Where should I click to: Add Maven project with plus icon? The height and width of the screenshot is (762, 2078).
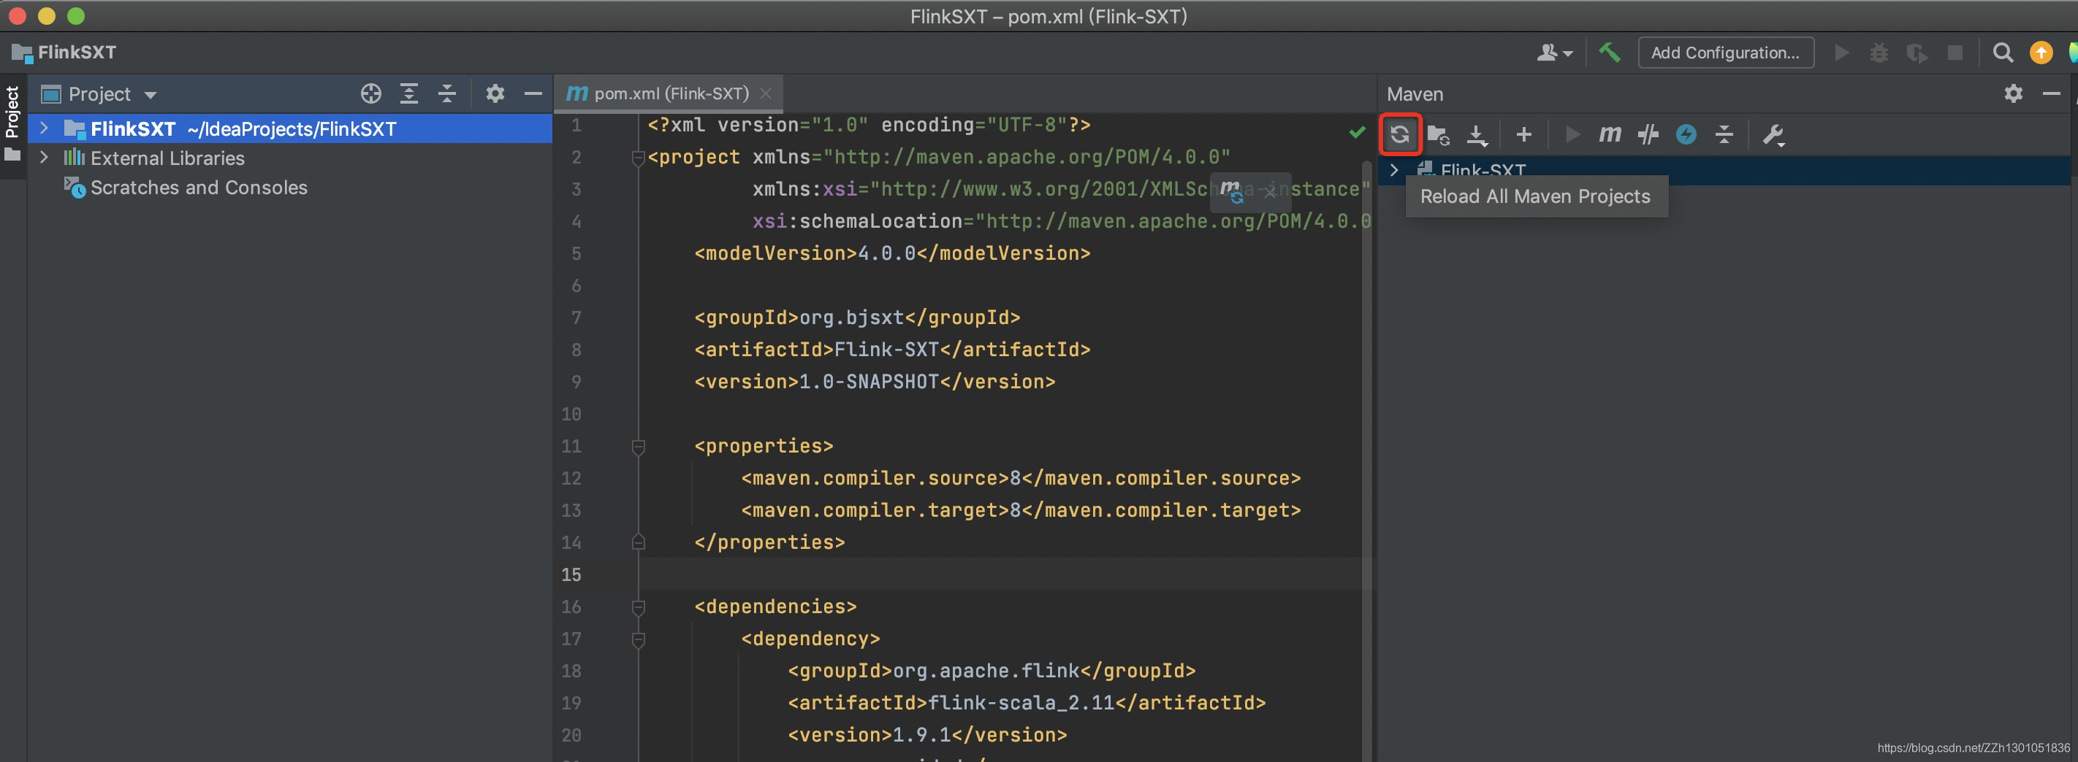point(1523,134)
